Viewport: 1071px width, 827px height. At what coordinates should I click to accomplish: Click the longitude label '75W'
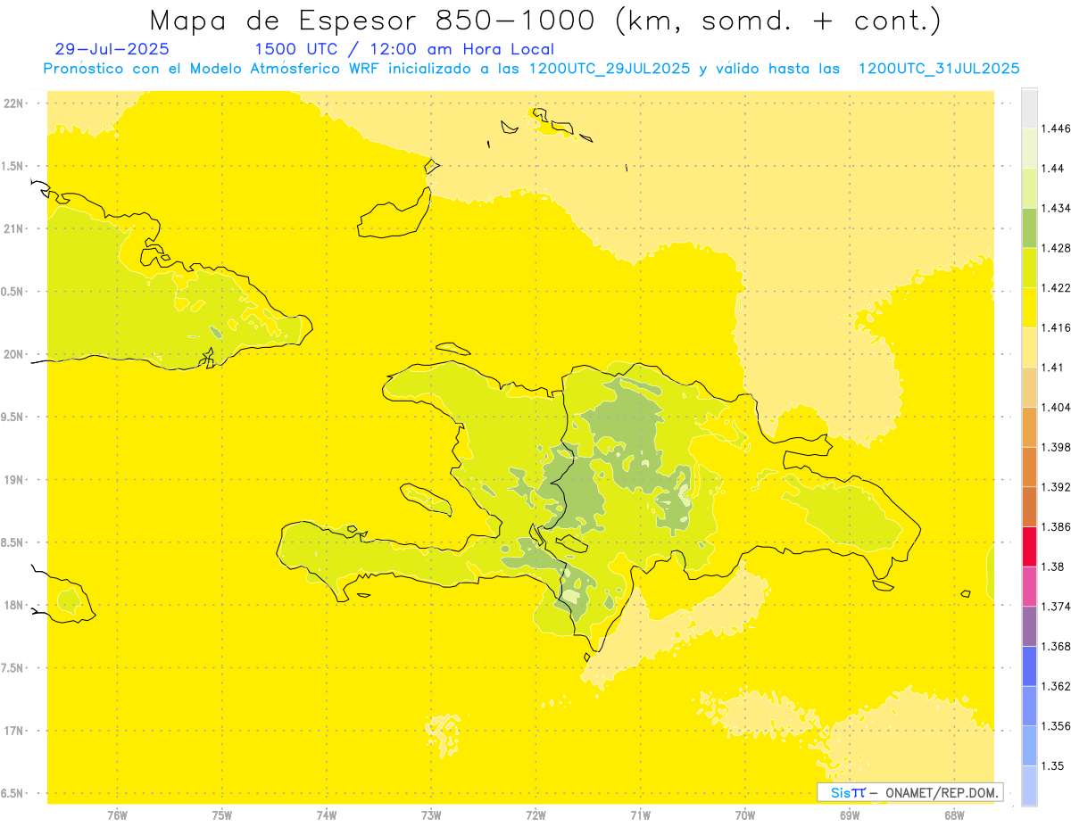222,815
